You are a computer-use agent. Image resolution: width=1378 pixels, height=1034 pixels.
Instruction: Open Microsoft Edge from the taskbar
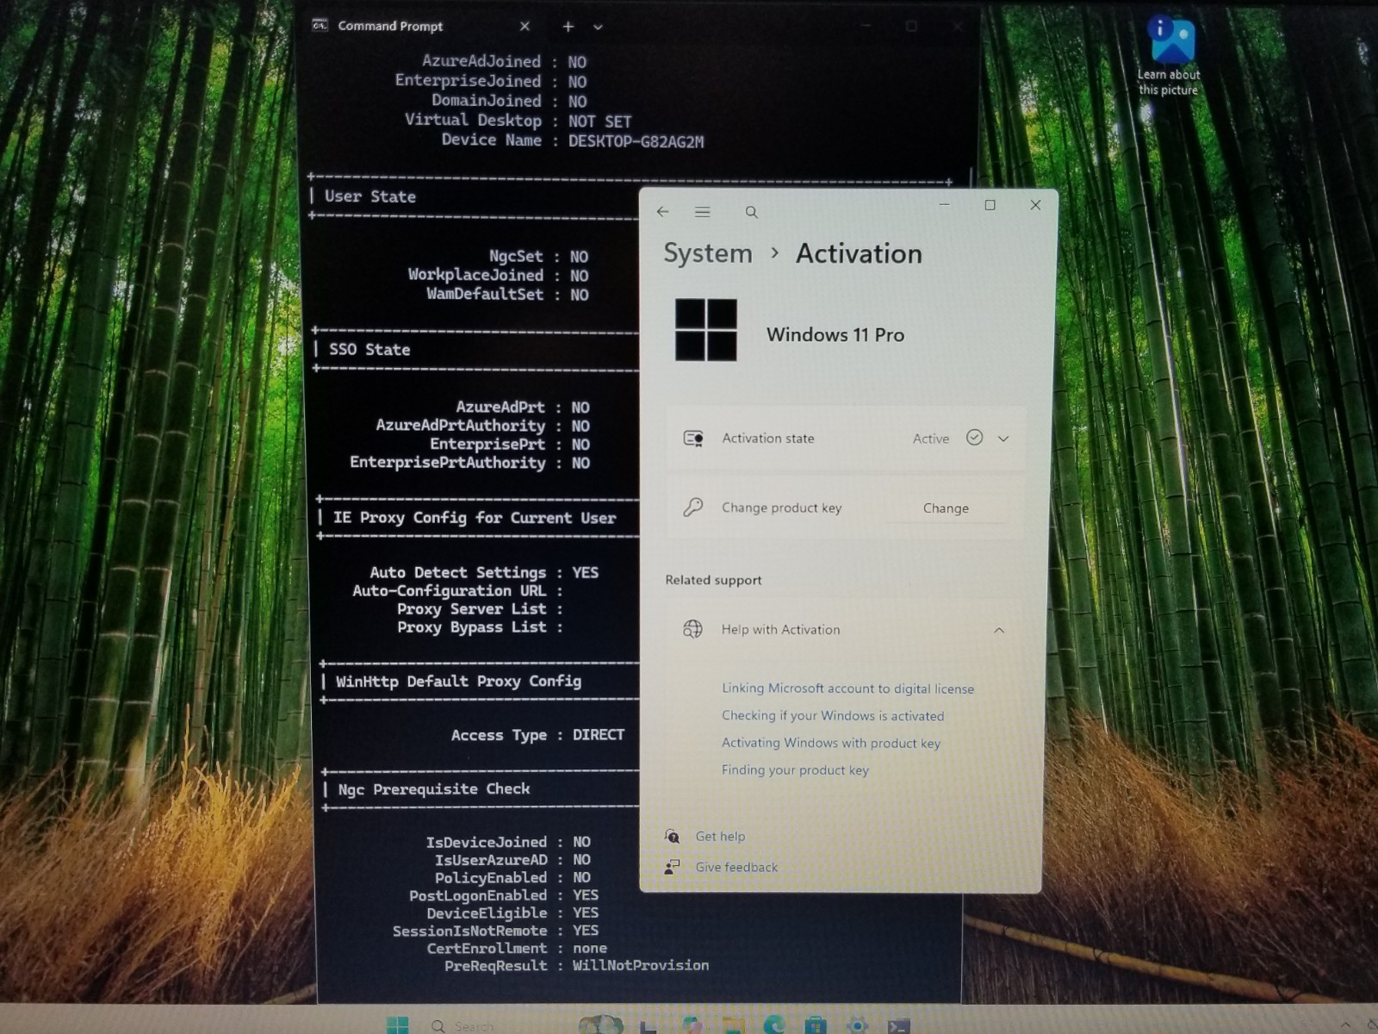[774, 1025]
